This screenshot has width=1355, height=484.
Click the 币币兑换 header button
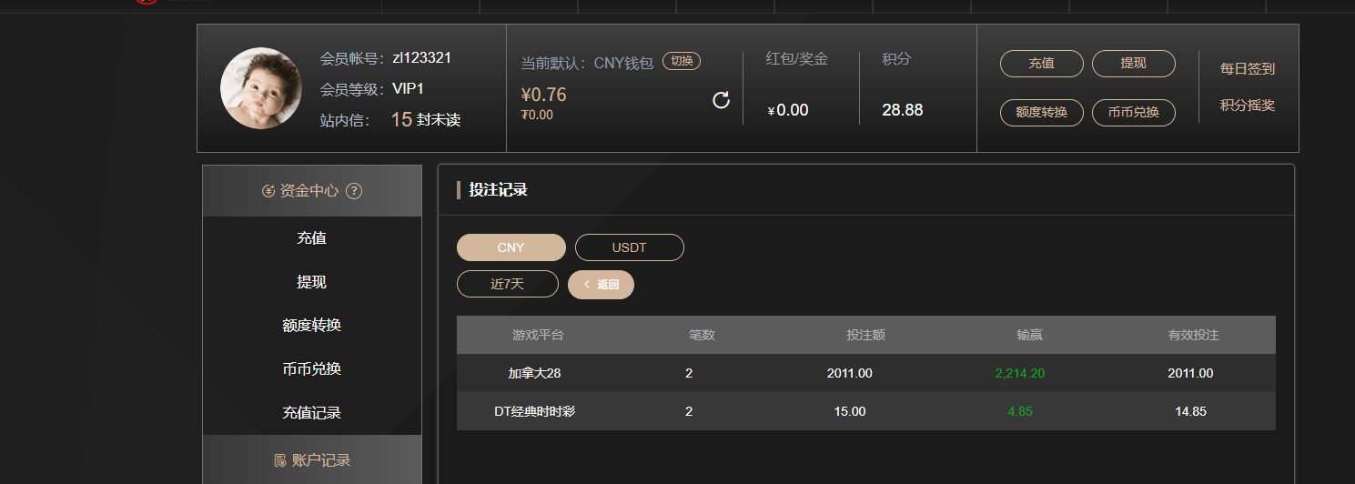1134,113
